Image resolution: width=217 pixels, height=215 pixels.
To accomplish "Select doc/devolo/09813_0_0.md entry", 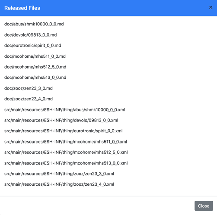I will coord(31,35).
